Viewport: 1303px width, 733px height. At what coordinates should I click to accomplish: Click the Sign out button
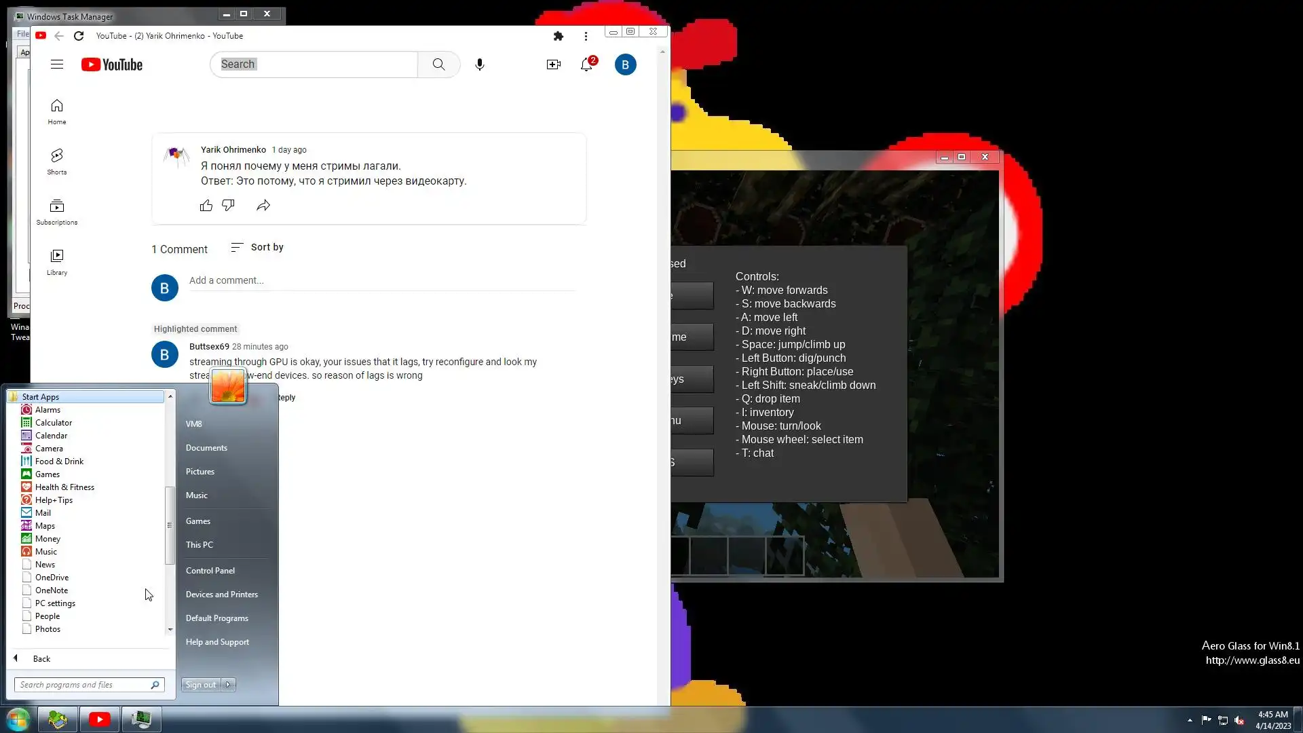pyautogui.click(x=200, y=685)
